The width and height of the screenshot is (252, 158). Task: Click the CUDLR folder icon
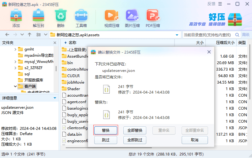(x=64, y=76)
